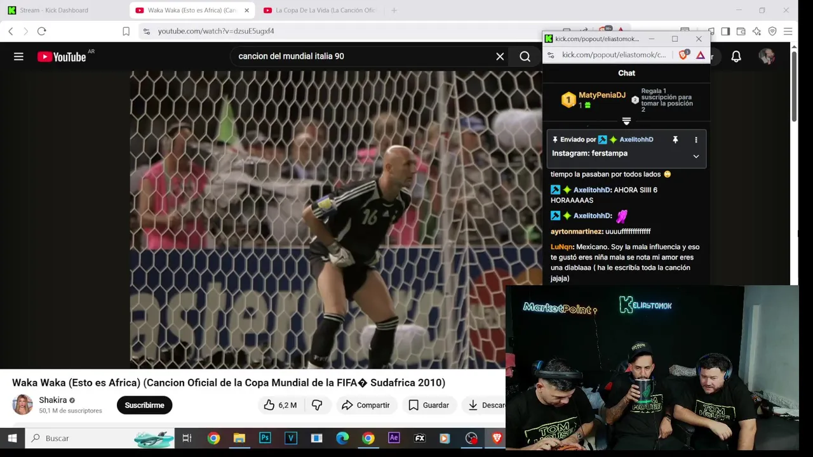This screenshot has width=813, height=457.
Task: Close the Waka Waka browser tab
Action: [x=246, y=10]
